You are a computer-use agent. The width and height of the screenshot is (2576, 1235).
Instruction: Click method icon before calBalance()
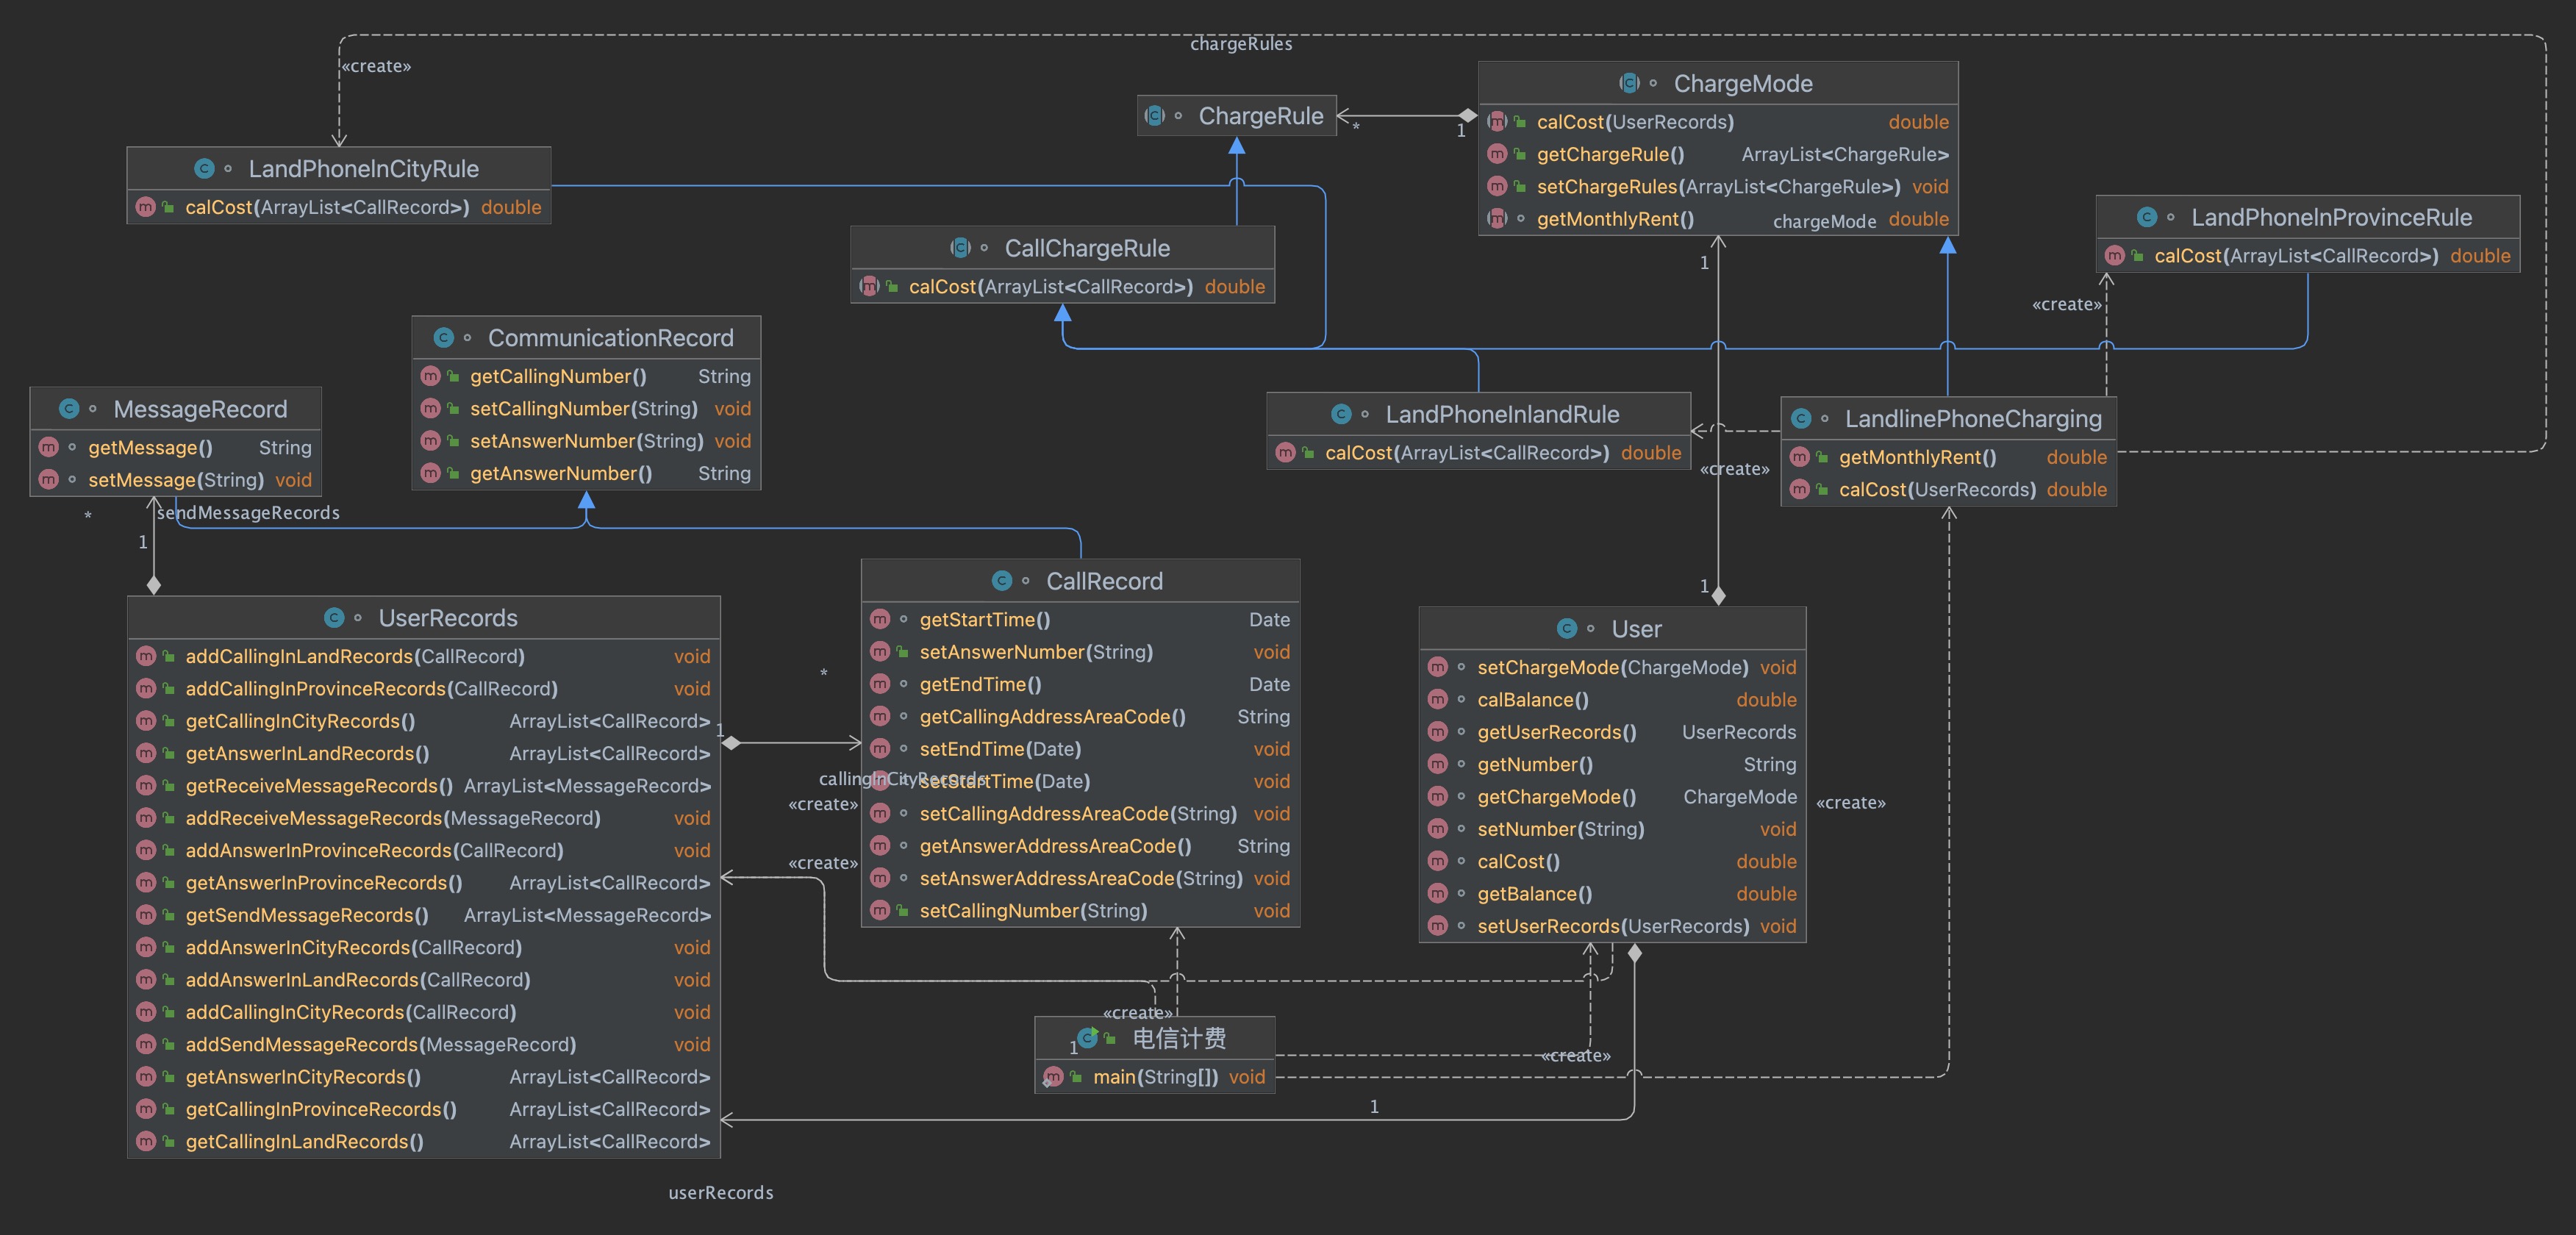tap(1437, 700)
